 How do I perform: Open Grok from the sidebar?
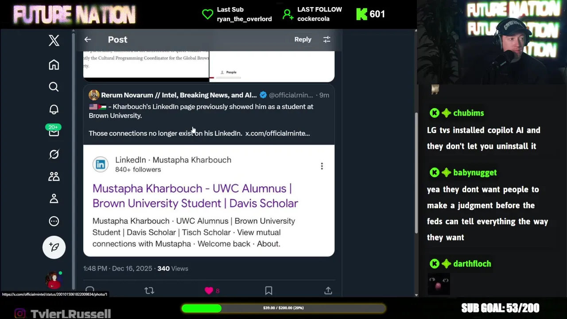[54, 154]
